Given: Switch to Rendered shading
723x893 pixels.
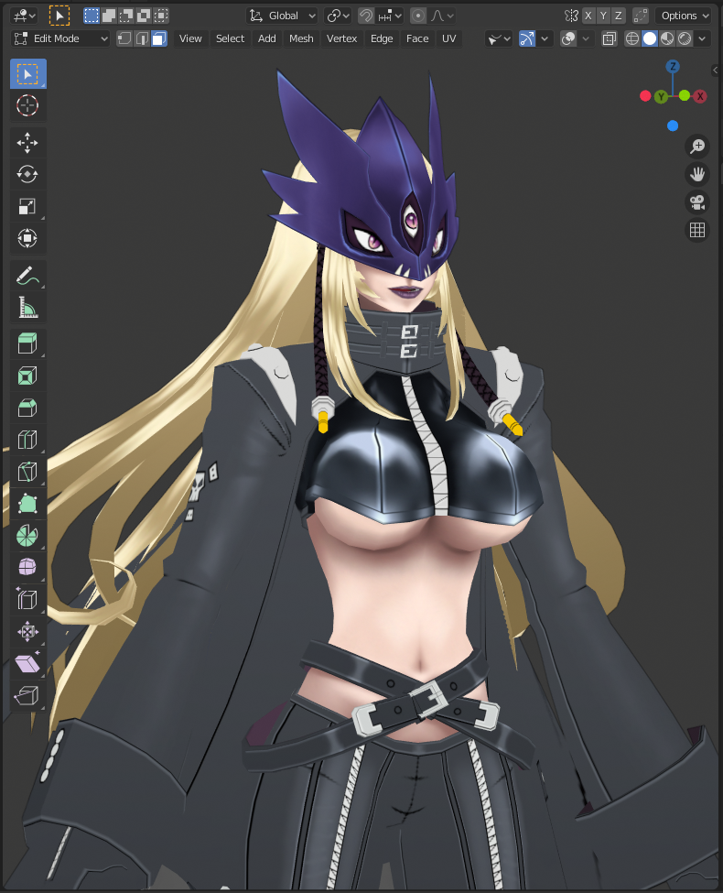Looking at the screenshot, I should pos(685,38).
